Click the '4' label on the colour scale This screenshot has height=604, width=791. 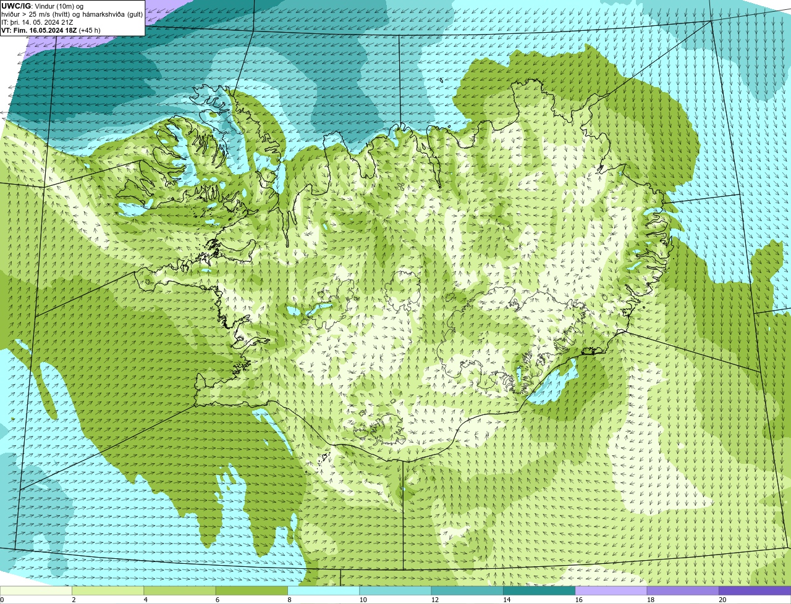[x=145, y=600]
